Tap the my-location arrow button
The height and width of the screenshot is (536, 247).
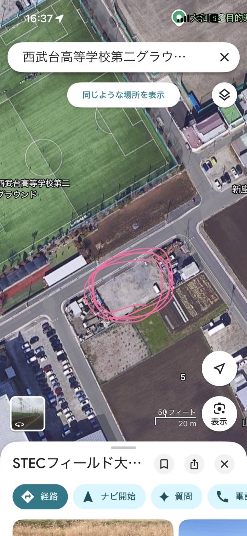(x=219, y=368)
